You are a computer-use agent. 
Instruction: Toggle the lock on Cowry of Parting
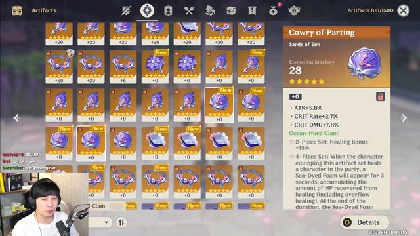[x=381, y=96]
